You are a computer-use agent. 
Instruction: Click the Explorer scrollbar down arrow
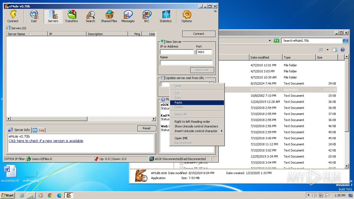347,166
